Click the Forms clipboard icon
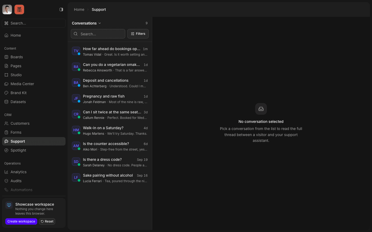372x232 pixels. 6,132
